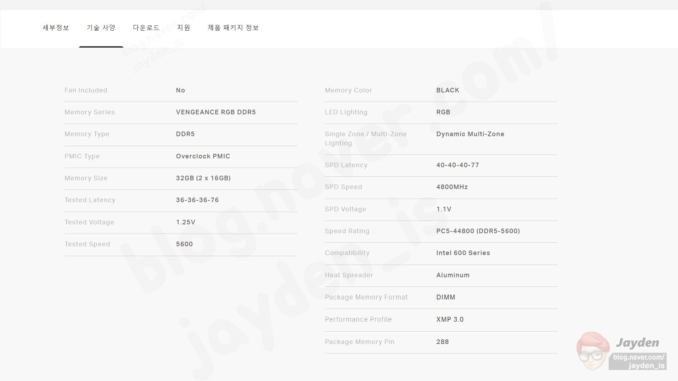Select the '288' pin count value

[442, 342]
